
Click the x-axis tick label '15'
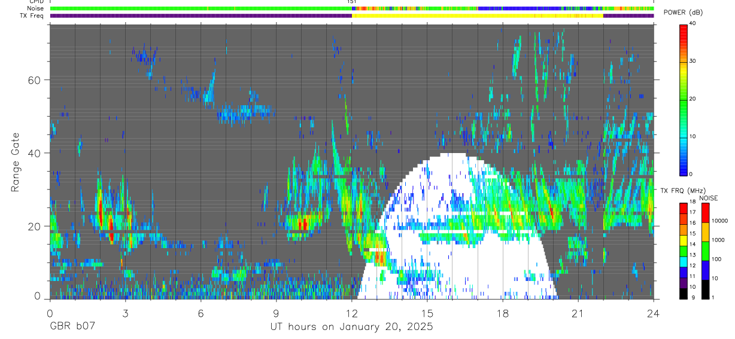427,313
